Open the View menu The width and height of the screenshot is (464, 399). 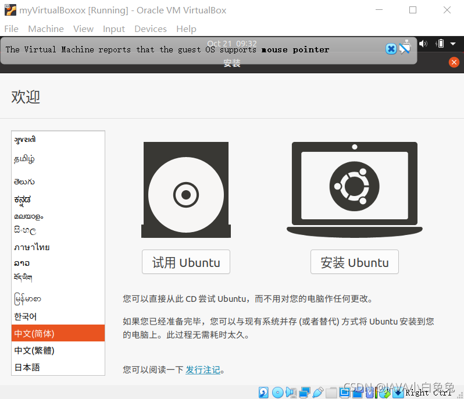83,28
